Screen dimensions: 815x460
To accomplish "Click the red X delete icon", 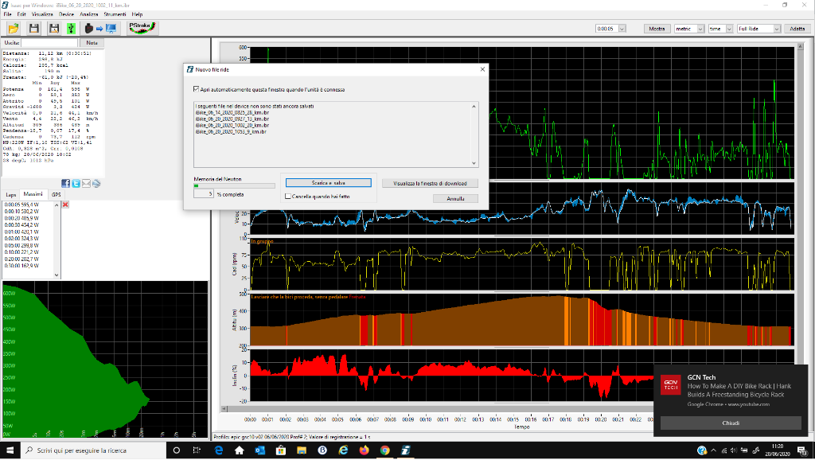I will tap(65, 205).
